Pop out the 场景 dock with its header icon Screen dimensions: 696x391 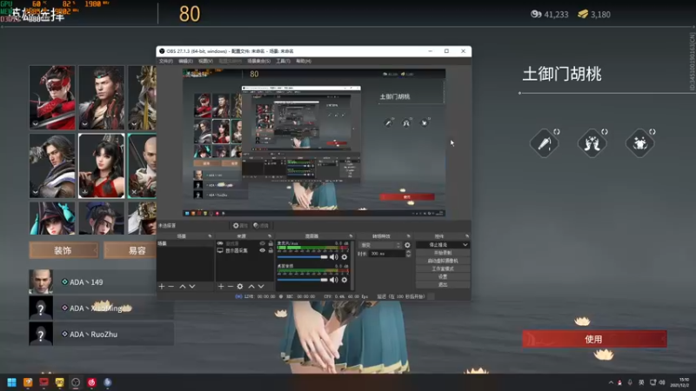[210, 236]
